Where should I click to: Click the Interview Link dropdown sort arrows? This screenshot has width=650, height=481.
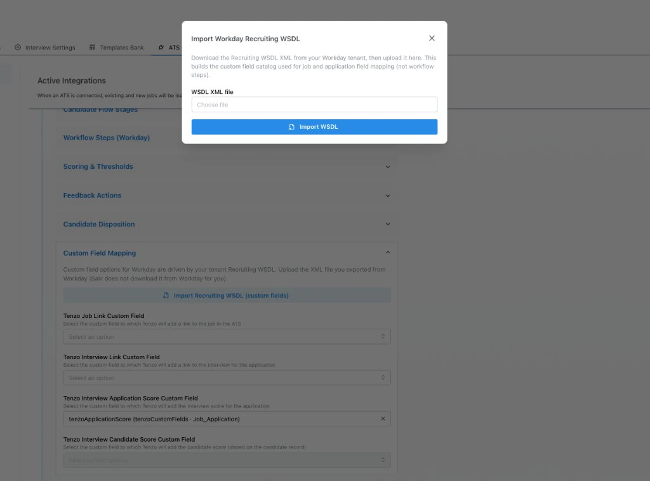tap(383, 378)
